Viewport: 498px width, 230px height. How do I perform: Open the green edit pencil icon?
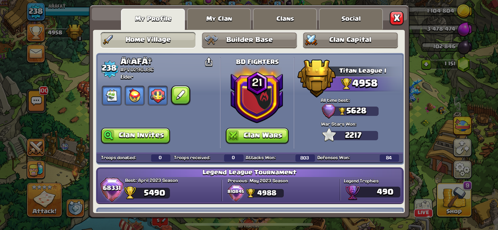181,95
